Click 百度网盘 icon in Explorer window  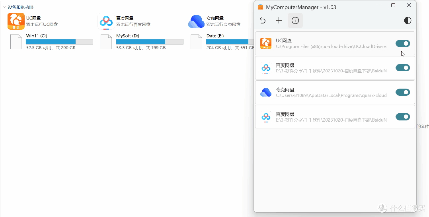(106, 21)
